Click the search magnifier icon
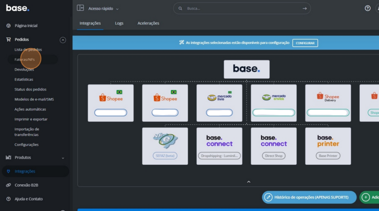Screen dimensions: 379x211 tap(180, 9)
